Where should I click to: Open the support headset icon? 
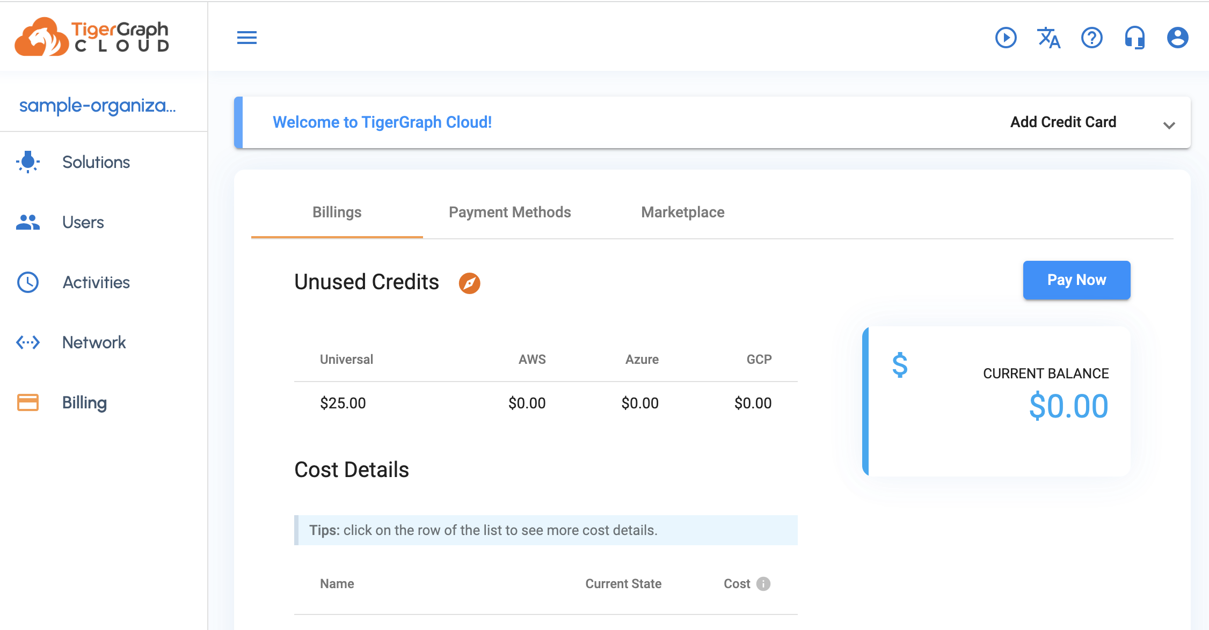click(x=1135, y=38)
